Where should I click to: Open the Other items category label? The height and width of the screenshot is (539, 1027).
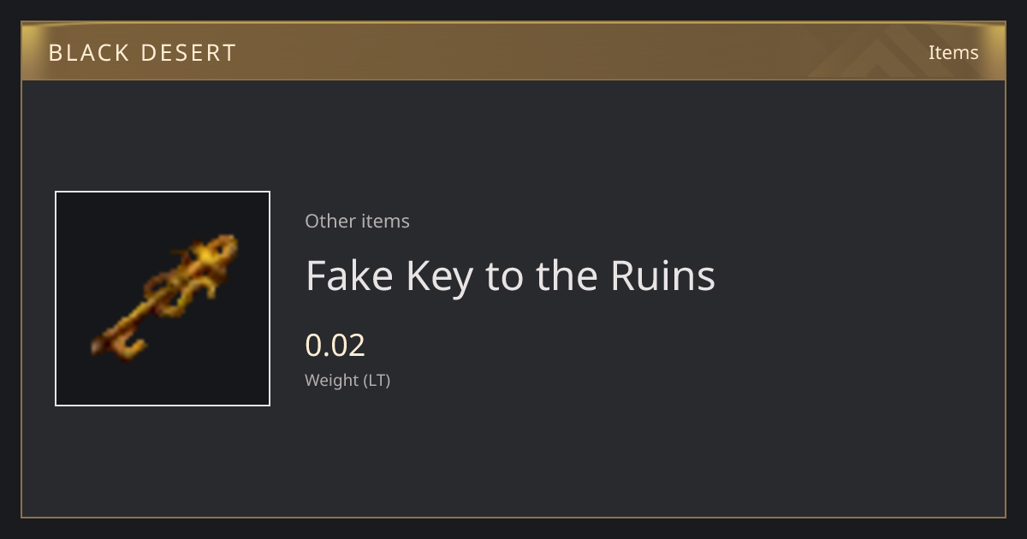(357, 221)
